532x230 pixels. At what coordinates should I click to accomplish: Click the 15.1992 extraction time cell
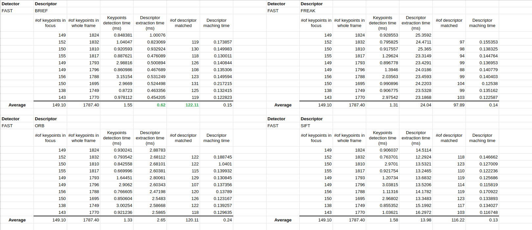(x=416, y=205)
